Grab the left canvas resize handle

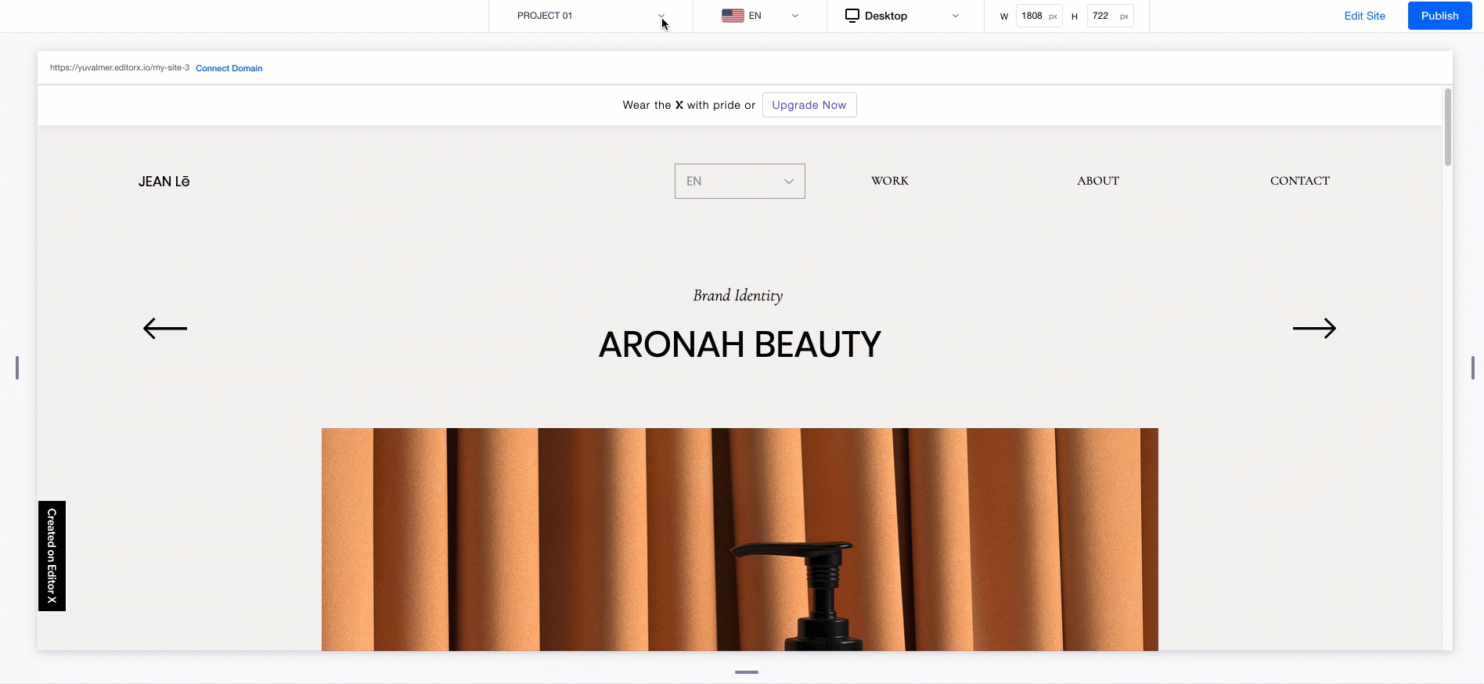pyautogui.click(x=17, y=368)
